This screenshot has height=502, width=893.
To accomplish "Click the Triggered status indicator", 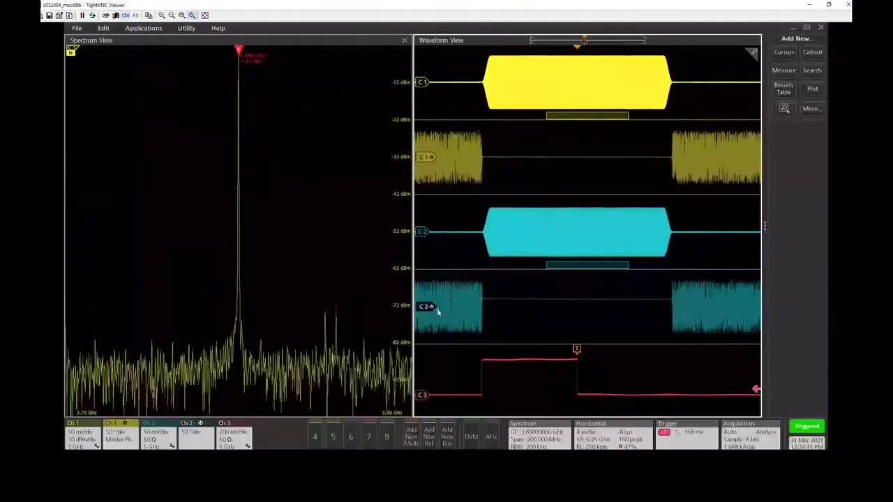I will click(x=806, y=425).
